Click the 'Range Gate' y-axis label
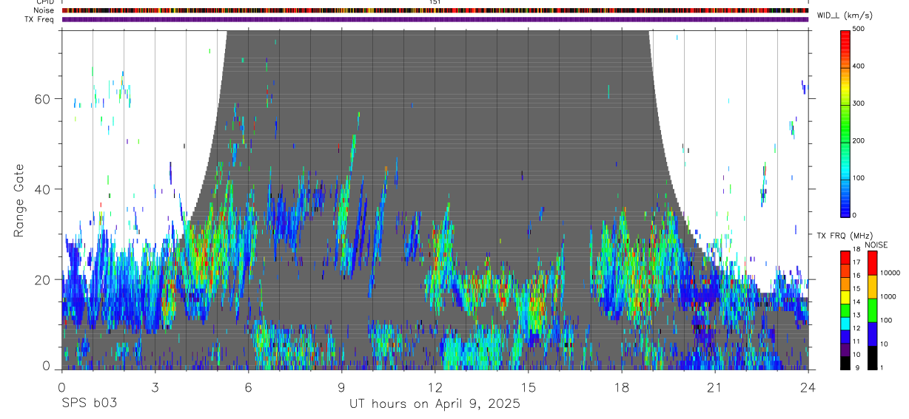Screen dimensions: 909x419 coord(20,200)
